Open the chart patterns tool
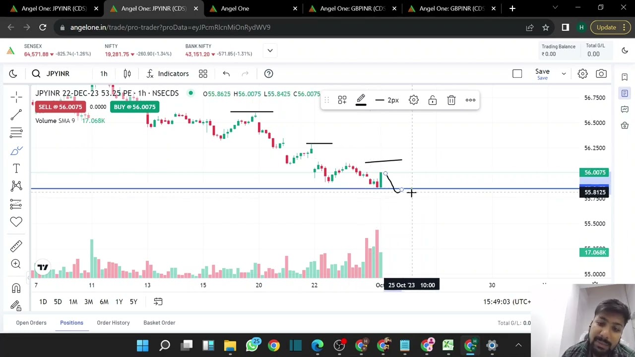 coord(16,186)
